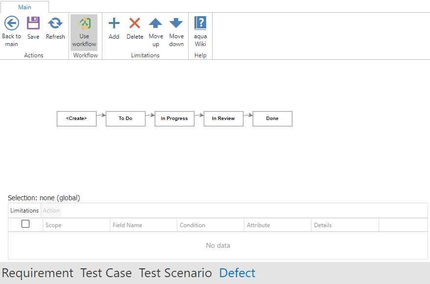Select the <Create> workflow node

[x=76, y=118]
